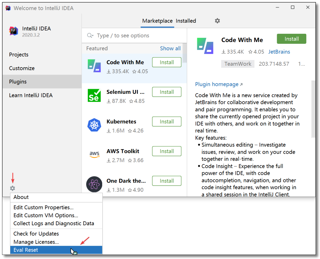Select the Kubernetes plugin name
The height and width of the screenshot is (259, 320).
[x=121, y=122]
